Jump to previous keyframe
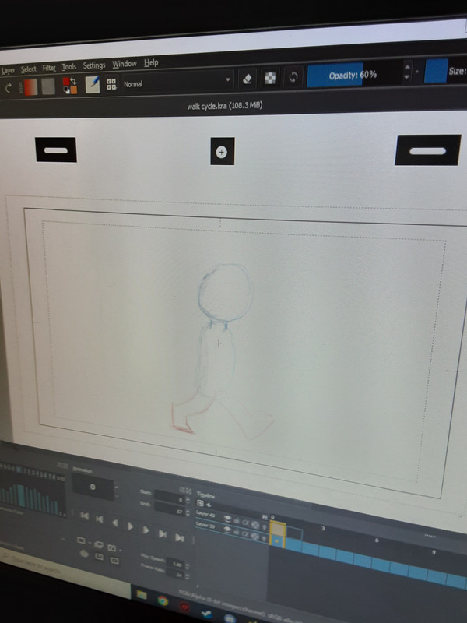 (100, 519)
